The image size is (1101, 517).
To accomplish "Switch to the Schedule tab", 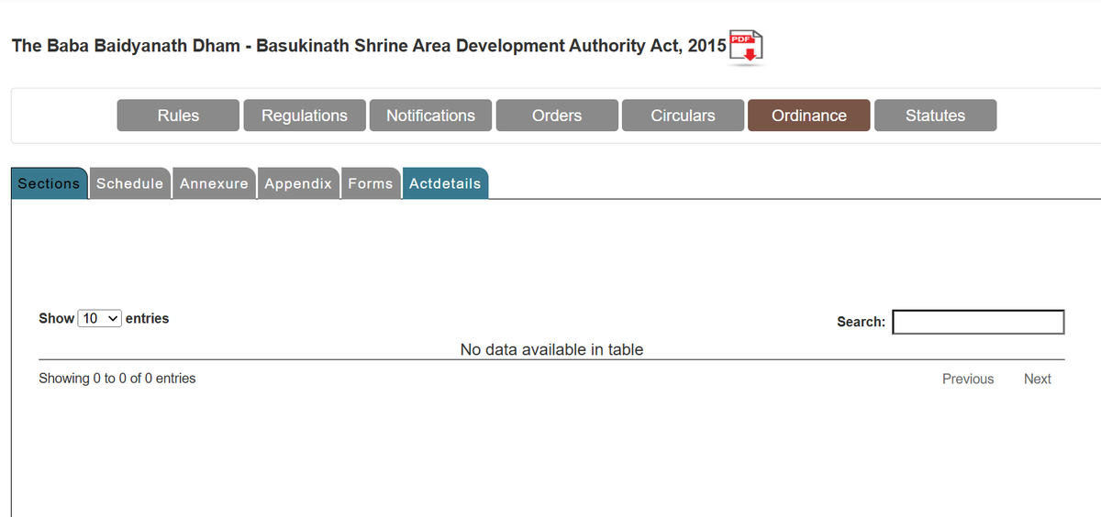I will click(129, 183).
